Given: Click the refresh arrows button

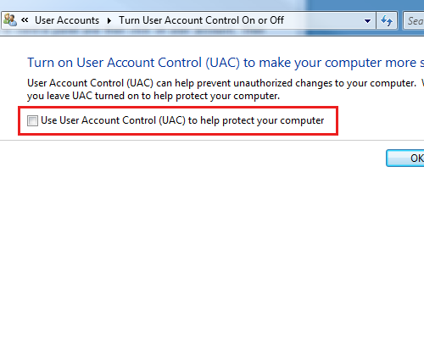Looking at the screenshot, I should click(x=387, y=20).
